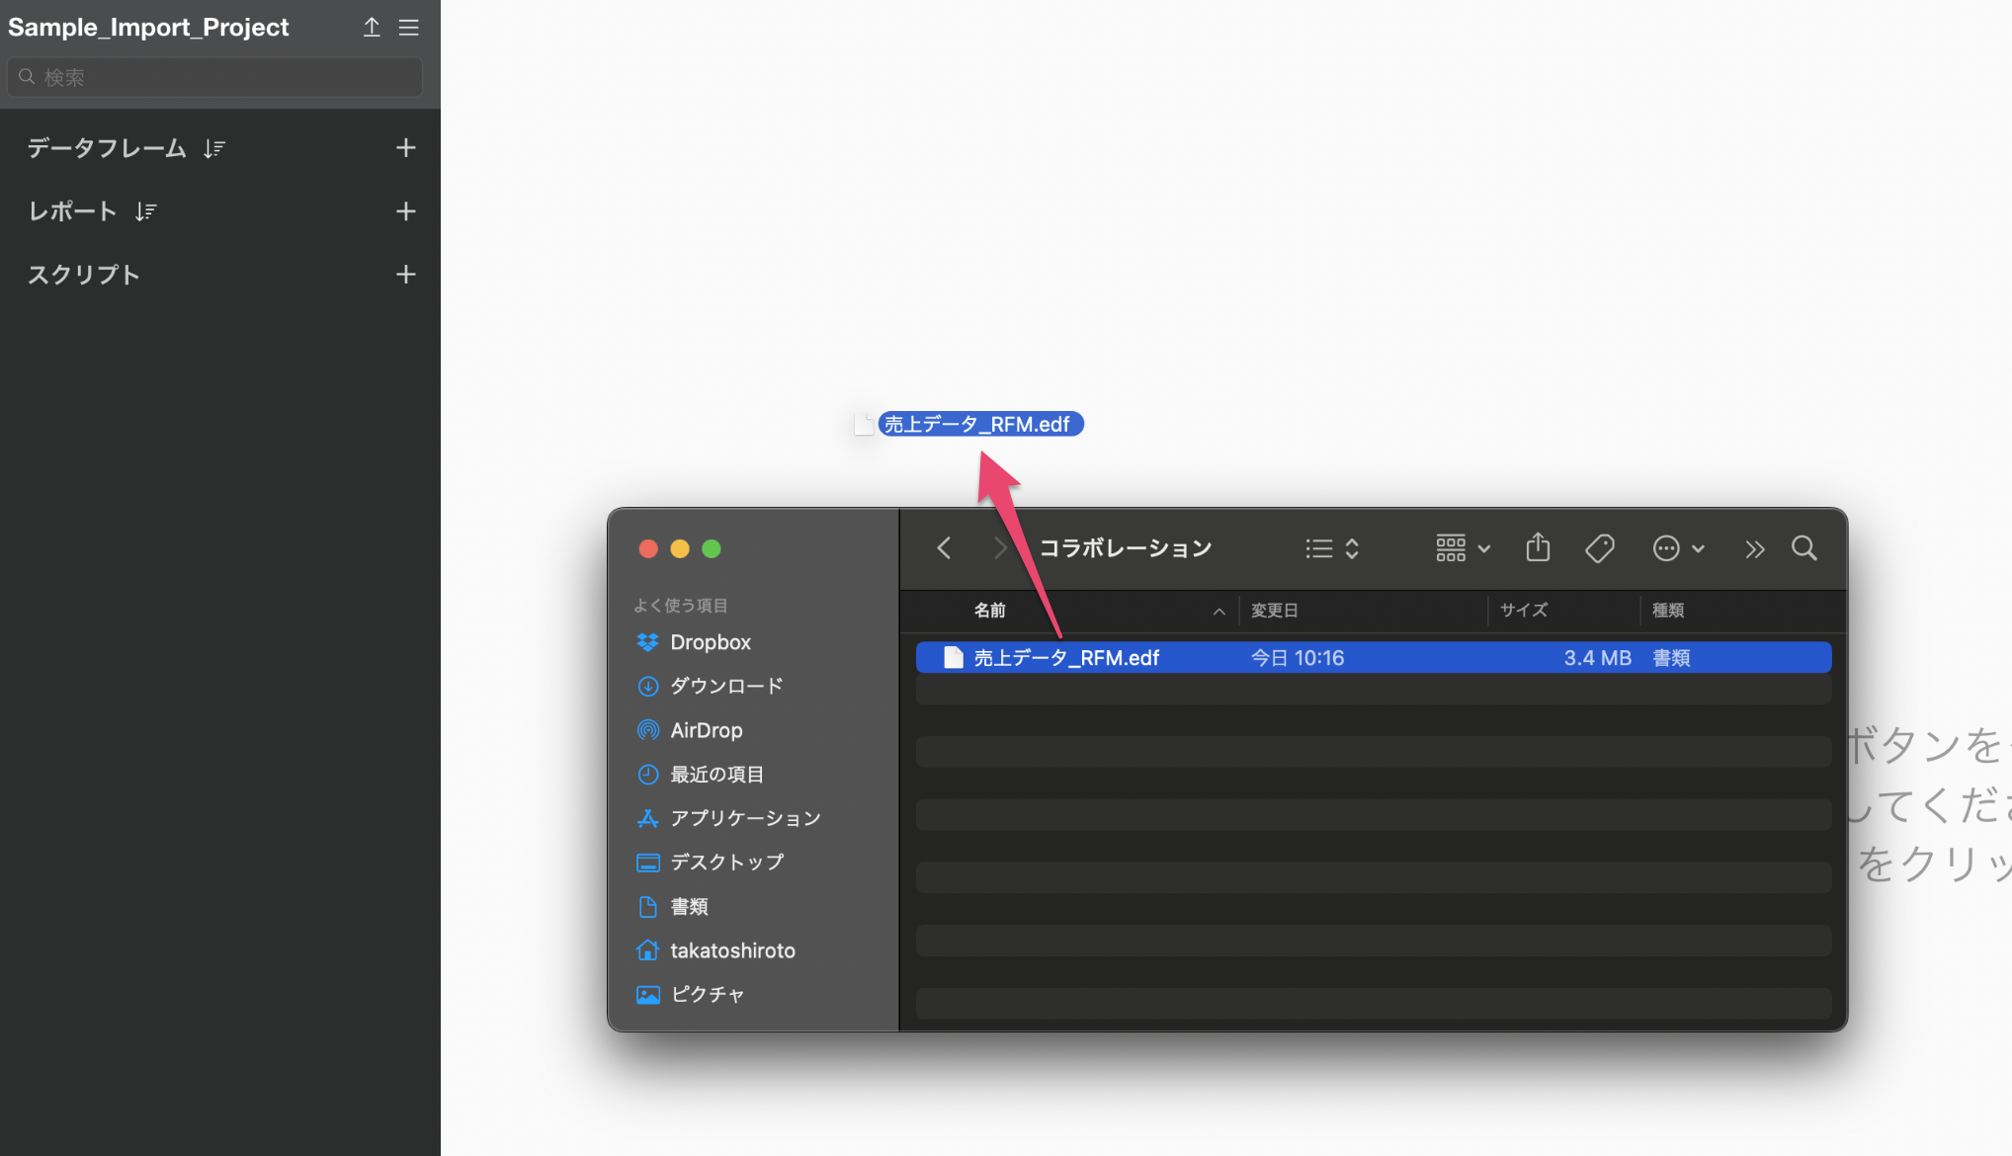Image resolution: width=2012 pixels, height=1156 pixels.
Task: Open the Downloads (ダウンロード) folder
Action: (725, 686)
